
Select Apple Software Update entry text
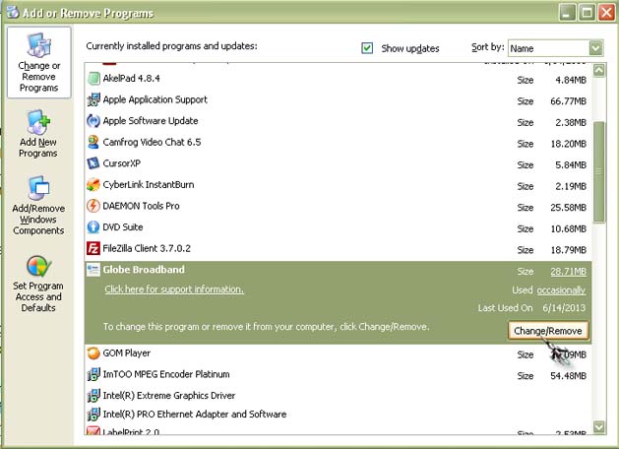pyautogui.click(x=151, y=121)
